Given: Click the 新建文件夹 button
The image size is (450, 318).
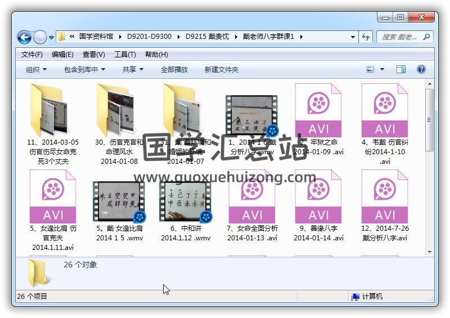Looking at the screenshot, I should (x=221, y=69).
